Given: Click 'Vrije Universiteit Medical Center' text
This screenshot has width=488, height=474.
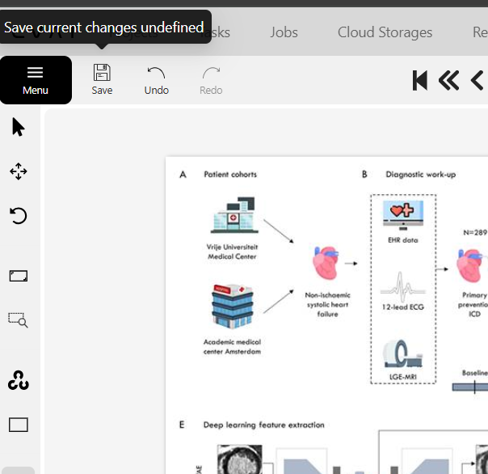Looking at the screenshot, I should [232, 252].
